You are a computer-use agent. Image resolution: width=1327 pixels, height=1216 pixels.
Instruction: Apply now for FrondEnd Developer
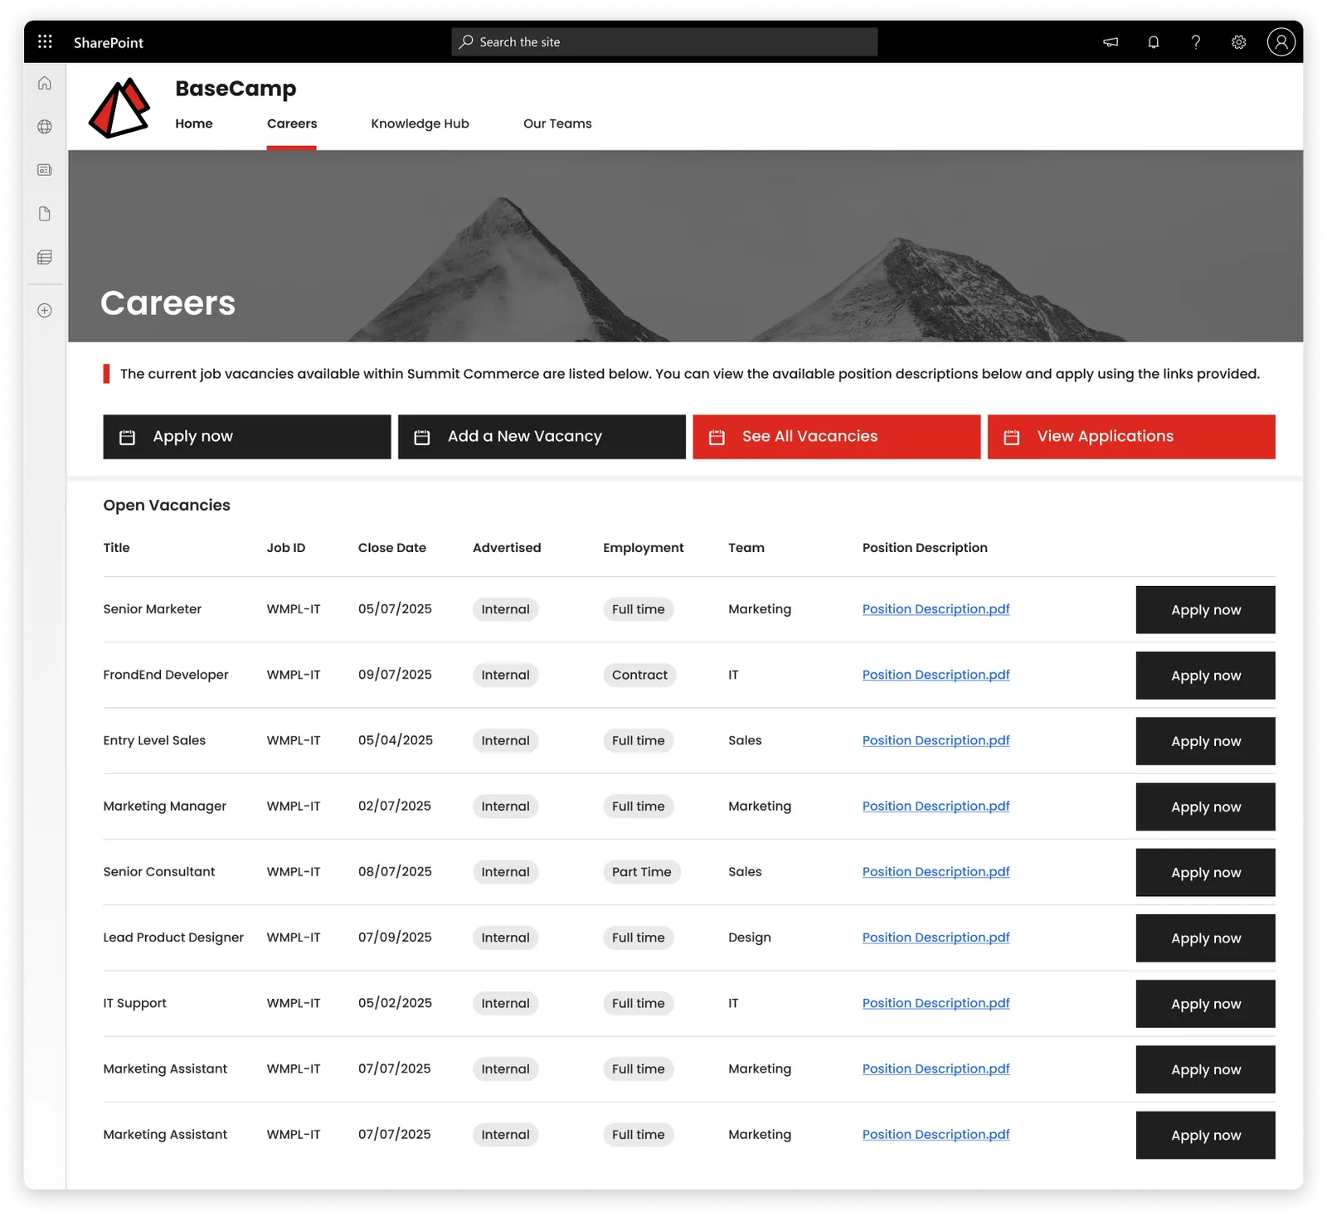[1205, 676]
